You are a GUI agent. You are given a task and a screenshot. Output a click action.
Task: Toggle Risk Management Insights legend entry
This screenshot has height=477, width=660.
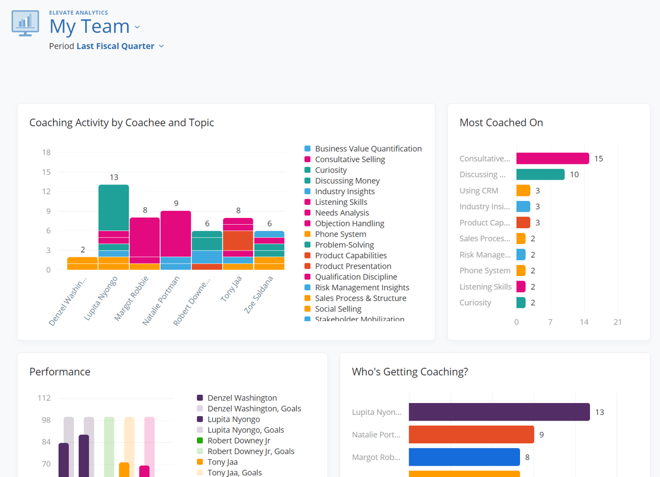pyautogui.click(x=357, y=287)
